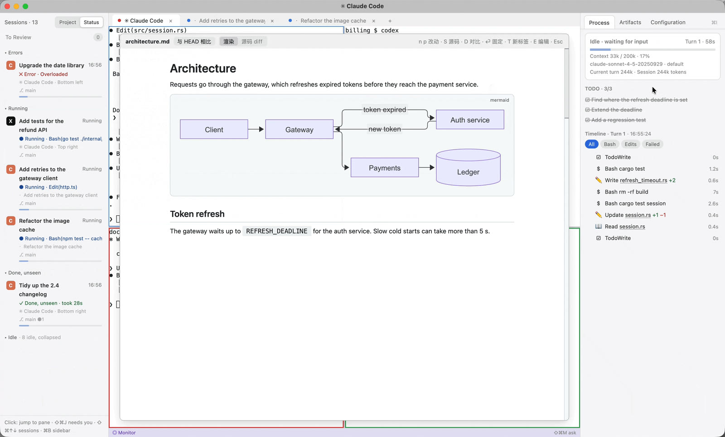Switch preview to 渲染 rendered mode
The width and height of the screenshot is (725, 437).
point(229,41)
